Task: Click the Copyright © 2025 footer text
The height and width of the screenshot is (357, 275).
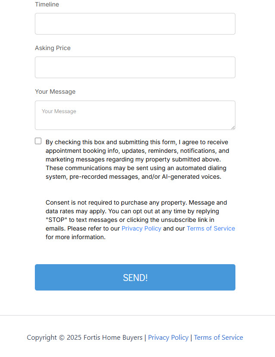Action: [55, 338]
